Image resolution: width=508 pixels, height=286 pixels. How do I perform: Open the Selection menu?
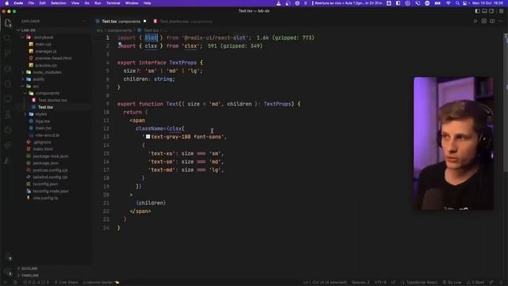coord(58,3)
